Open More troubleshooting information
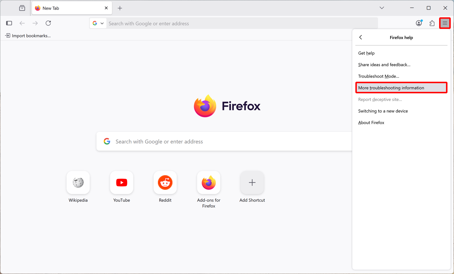The image size is (454, 274). click(x=391, y=88)
